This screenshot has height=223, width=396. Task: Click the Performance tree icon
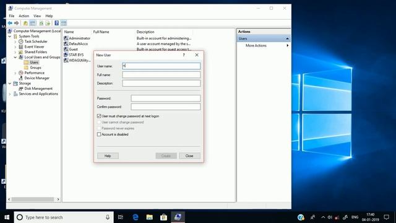tap(21, 73)
